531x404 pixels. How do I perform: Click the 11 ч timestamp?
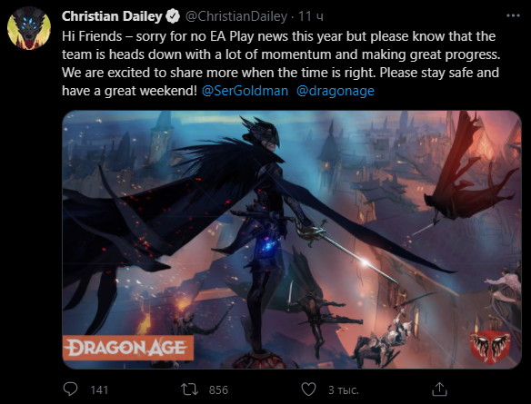pos(311,16)
